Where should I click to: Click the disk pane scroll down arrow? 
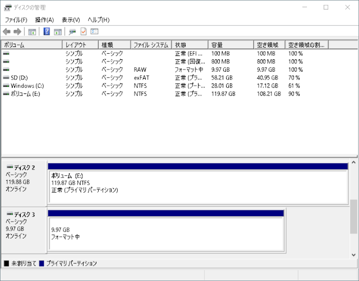click(x=353, y=255)
